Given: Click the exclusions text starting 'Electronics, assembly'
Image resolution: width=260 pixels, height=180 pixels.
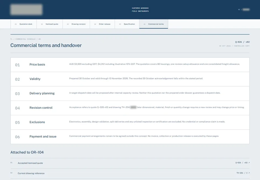Looking at the screenshot, I should [x=147, y=122].
